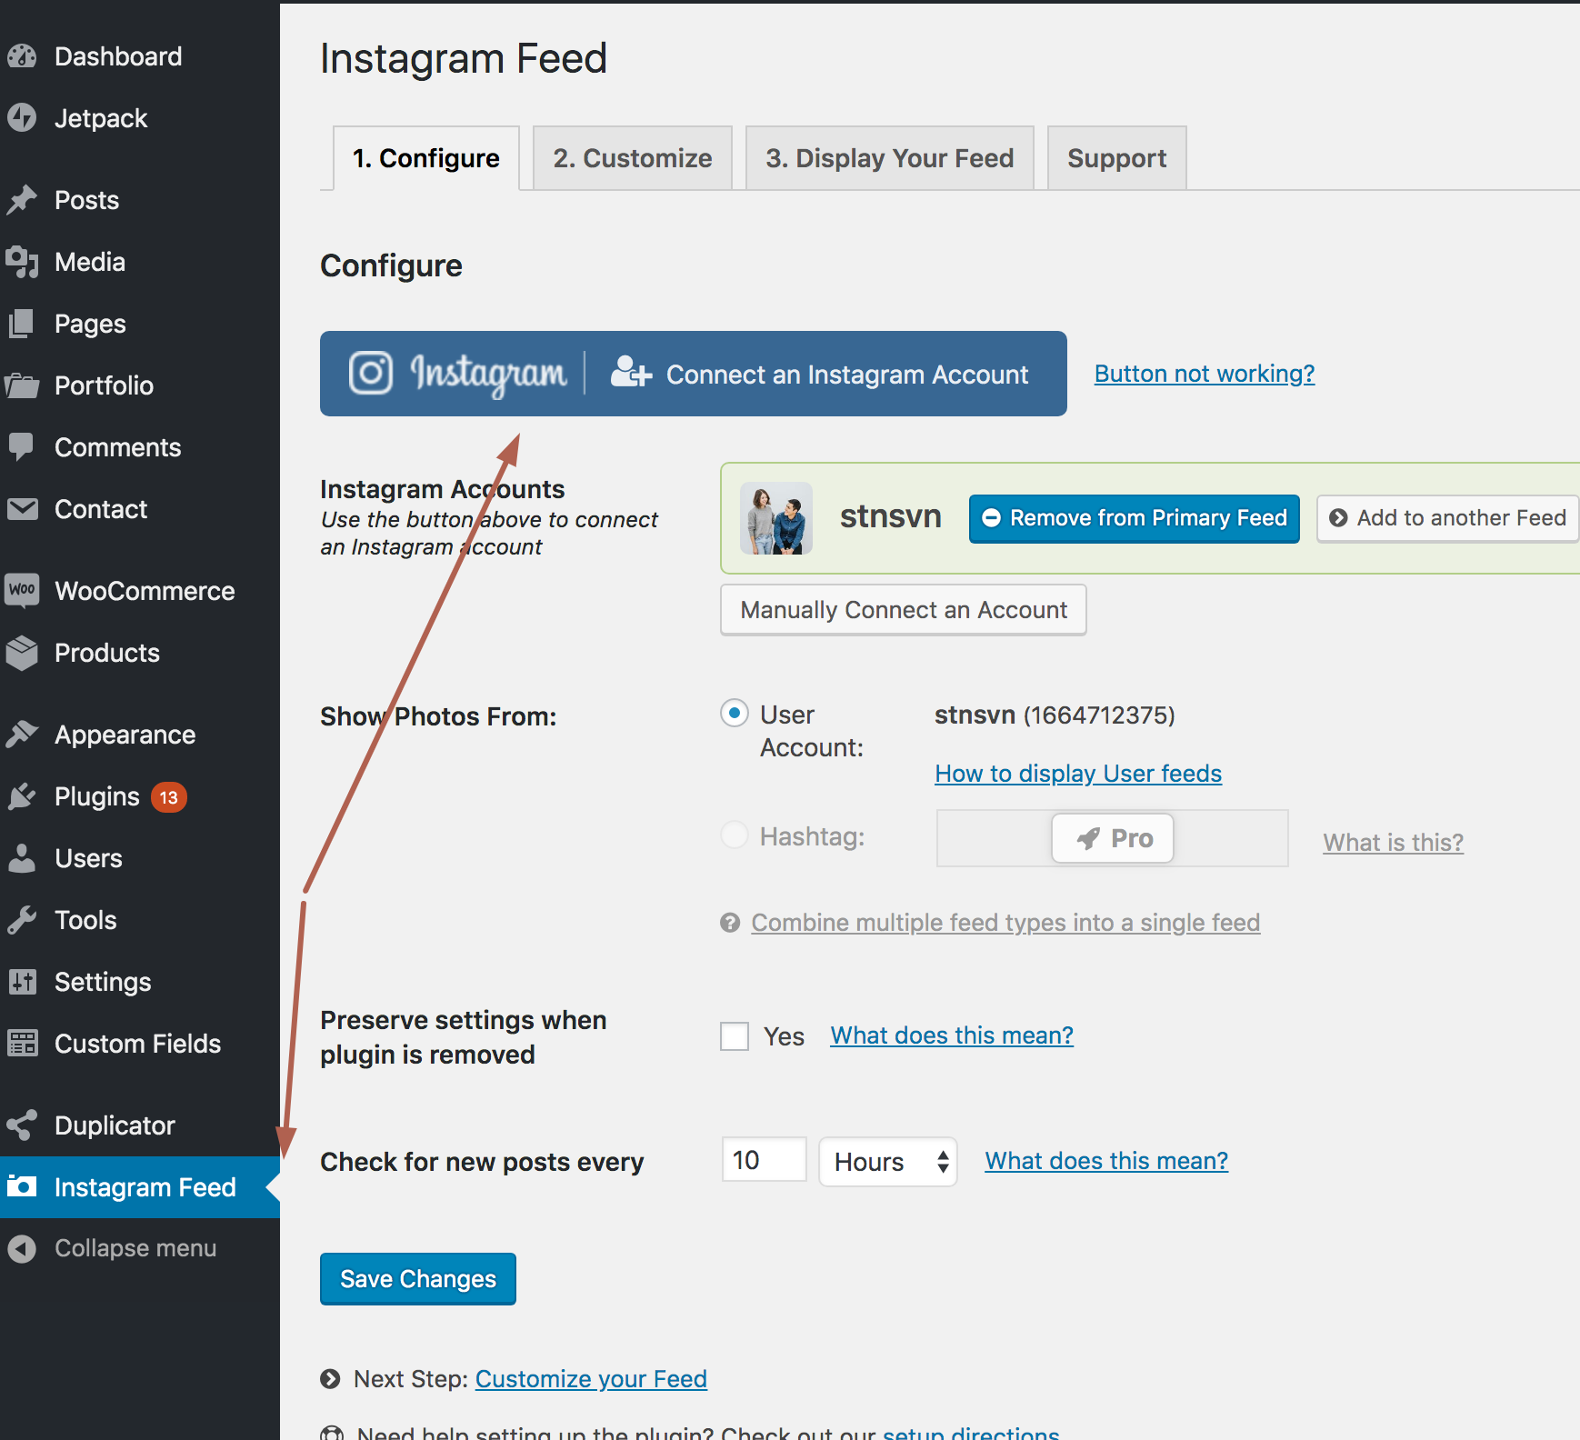Click the Save Changes button
Screen dimensions: 1580x1440
tap(418, 1279)
